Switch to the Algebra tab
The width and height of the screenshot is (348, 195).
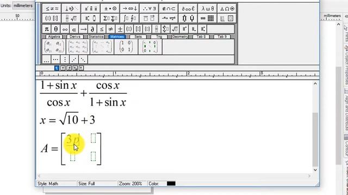tap(54, 36)
